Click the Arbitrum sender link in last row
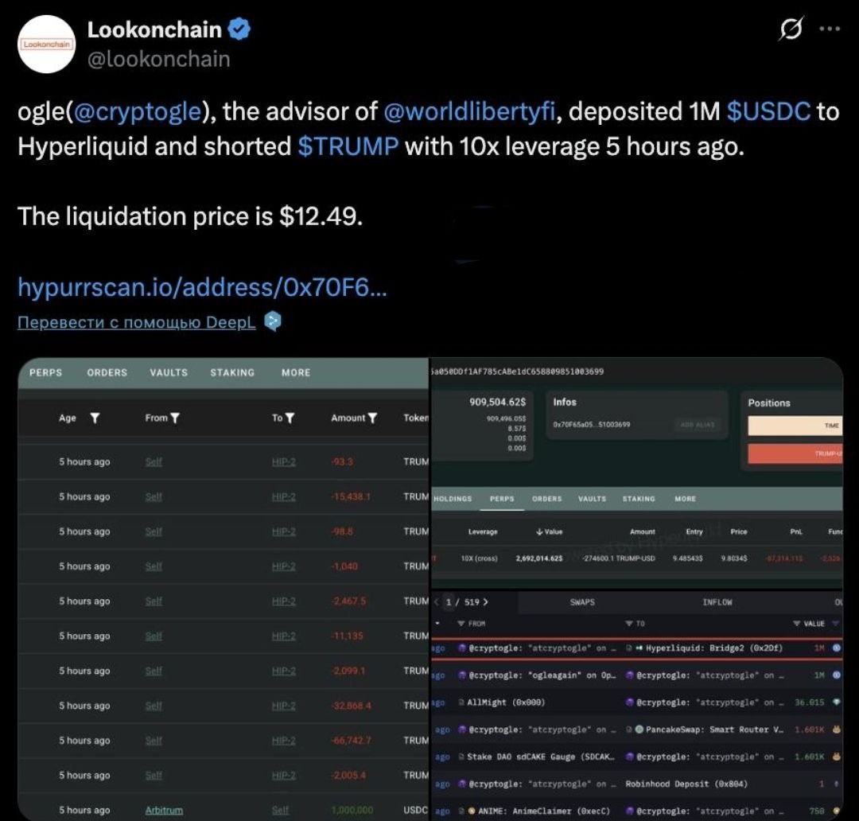859x821 pixels. pyautogui.click(x=164, y=810)
